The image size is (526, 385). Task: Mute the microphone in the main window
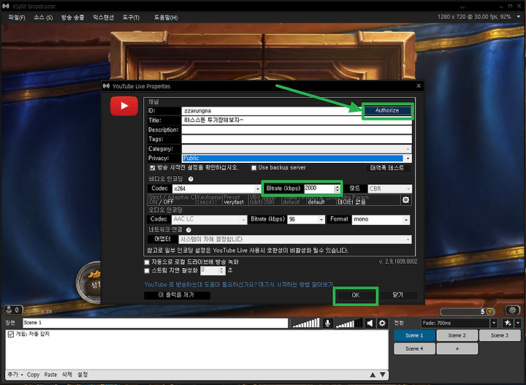(x=328, y=324)
